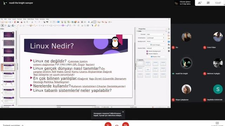This screenshot has width=225, height=126.
Task: Collapse the Layouts section header
Action: point(140,60)
